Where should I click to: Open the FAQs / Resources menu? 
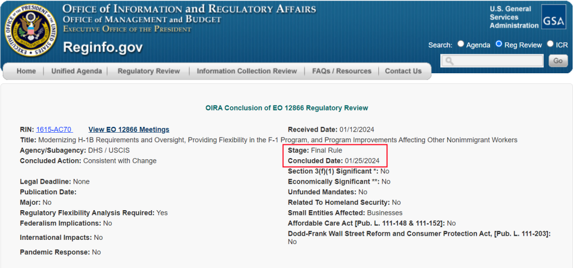[342, 71]
